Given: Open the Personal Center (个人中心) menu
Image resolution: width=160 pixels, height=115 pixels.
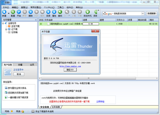Looking at the screenshot, I should pos(49,7).
